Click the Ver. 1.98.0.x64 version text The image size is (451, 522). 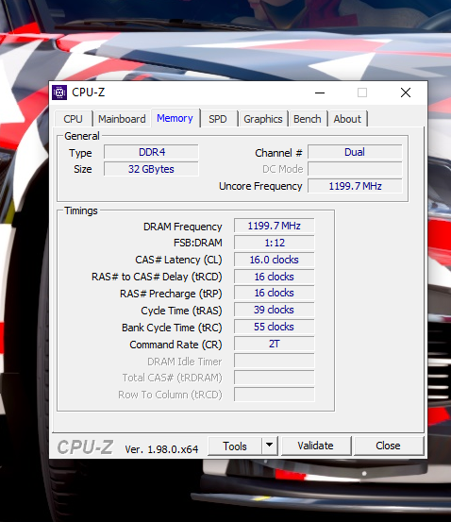(161, 449)
